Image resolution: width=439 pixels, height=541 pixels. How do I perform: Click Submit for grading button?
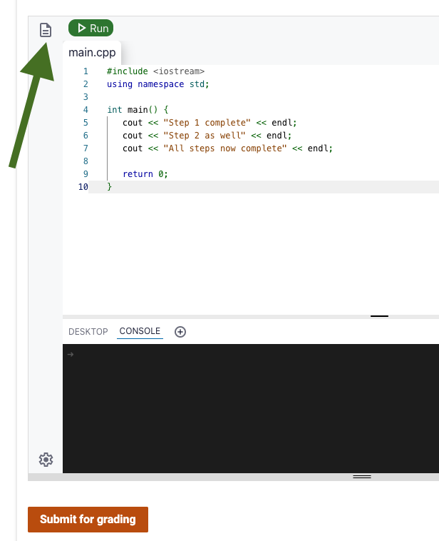(88, 520)
